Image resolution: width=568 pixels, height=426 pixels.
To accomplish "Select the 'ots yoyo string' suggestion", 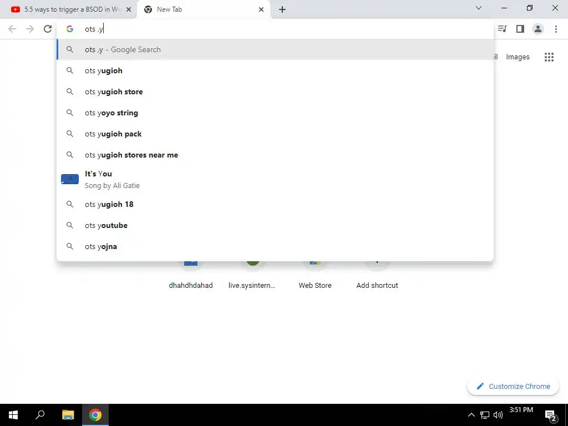I will [x=275, y=113].
